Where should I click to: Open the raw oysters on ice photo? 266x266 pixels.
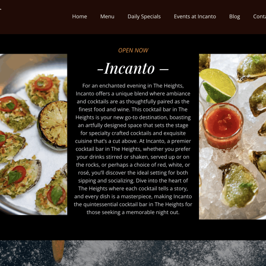pos(232,137)
